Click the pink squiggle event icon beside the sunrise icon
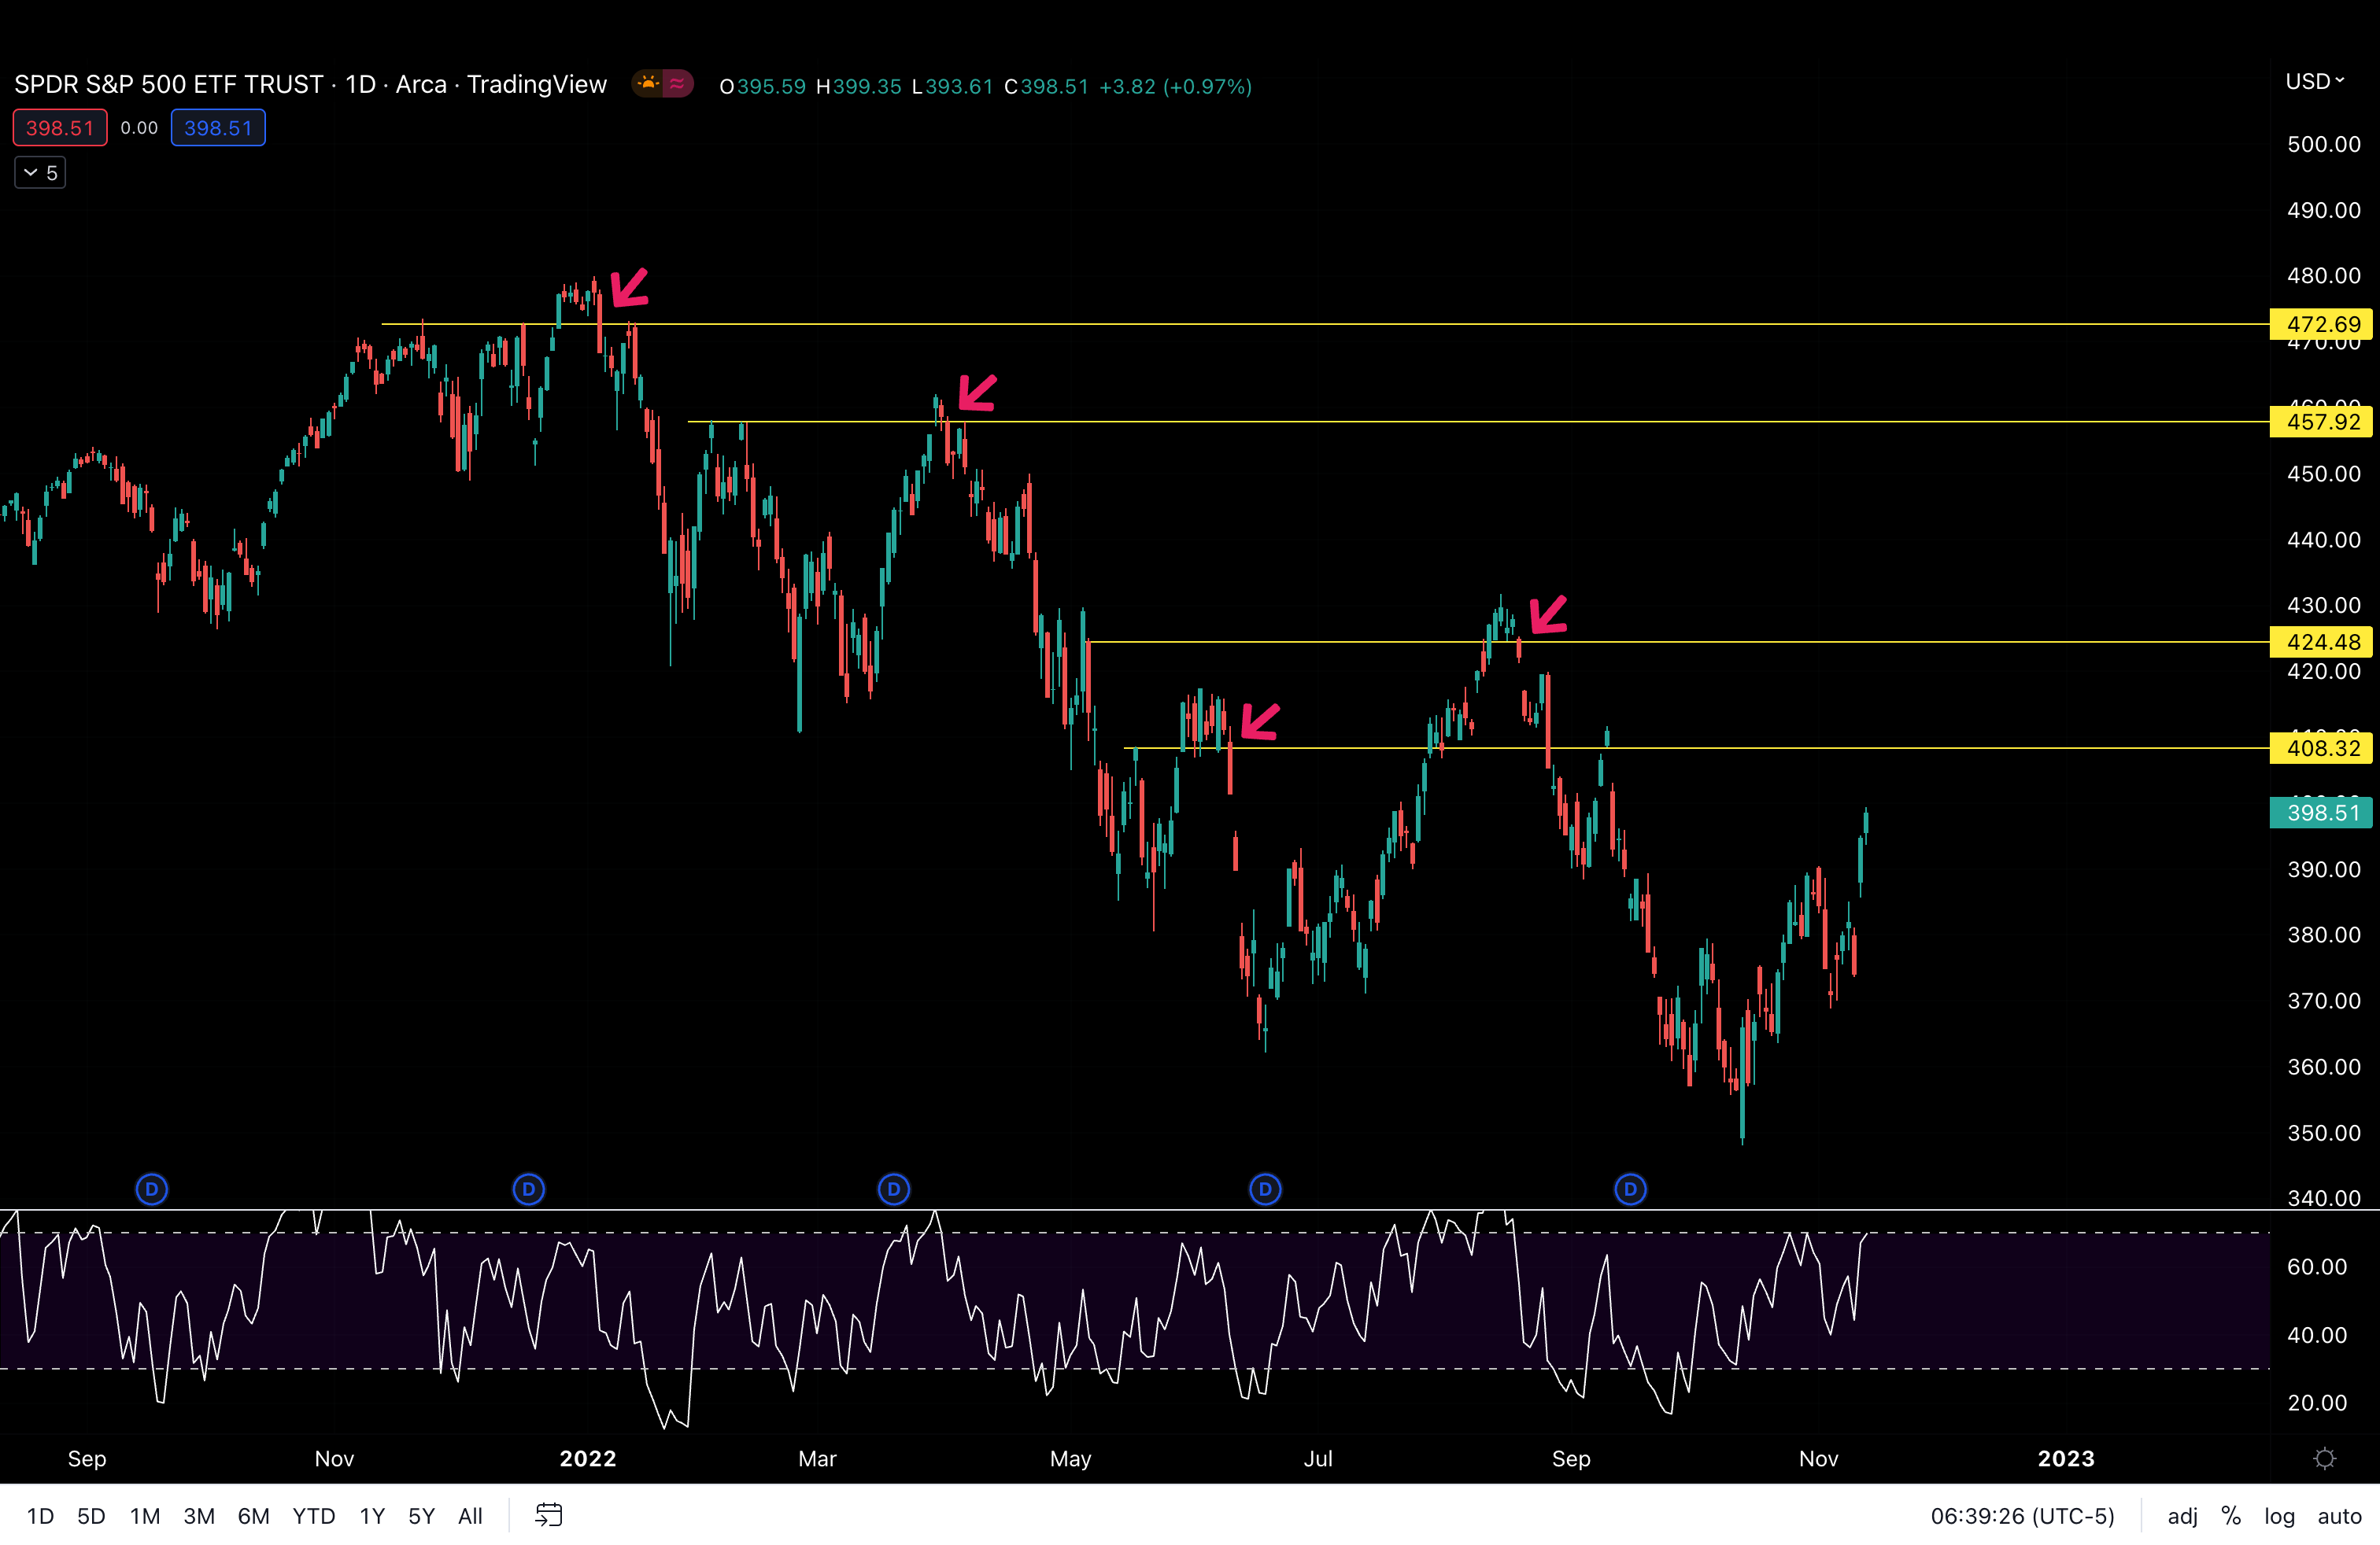Viewport: 2380px width, 1545px height. pos(679,84)
